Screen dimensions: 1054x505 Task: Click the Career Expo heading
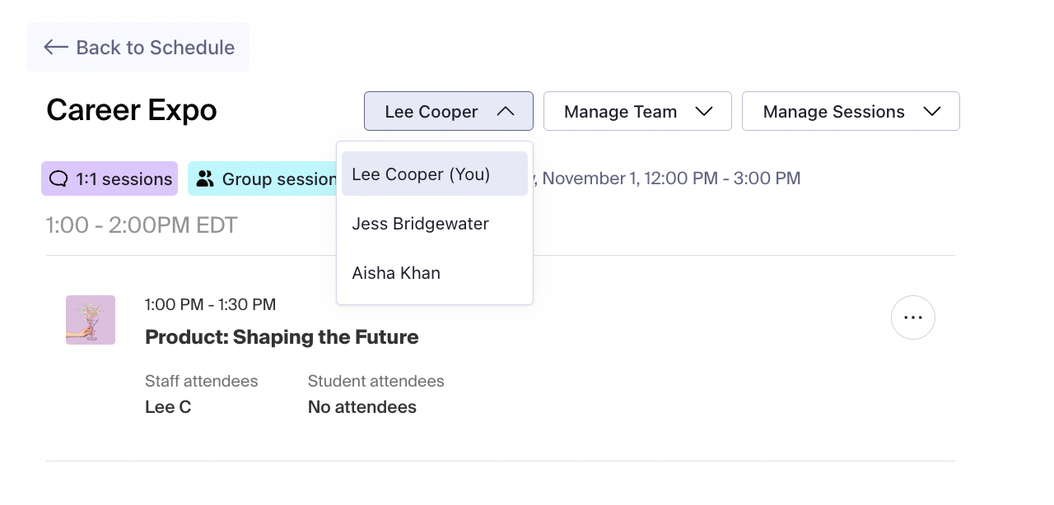[x=132, y=110]
